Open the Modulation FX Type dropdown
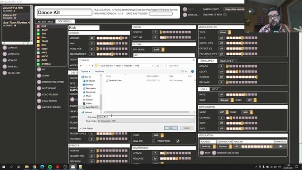Image resolution: width=302 pixels, height=170 pixels. [225, 32]
